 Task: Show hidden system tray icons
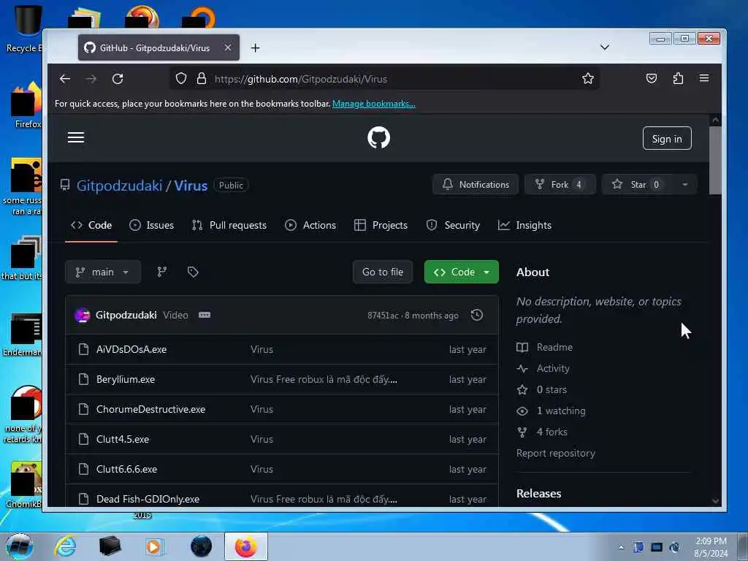(x=621, y=547)
